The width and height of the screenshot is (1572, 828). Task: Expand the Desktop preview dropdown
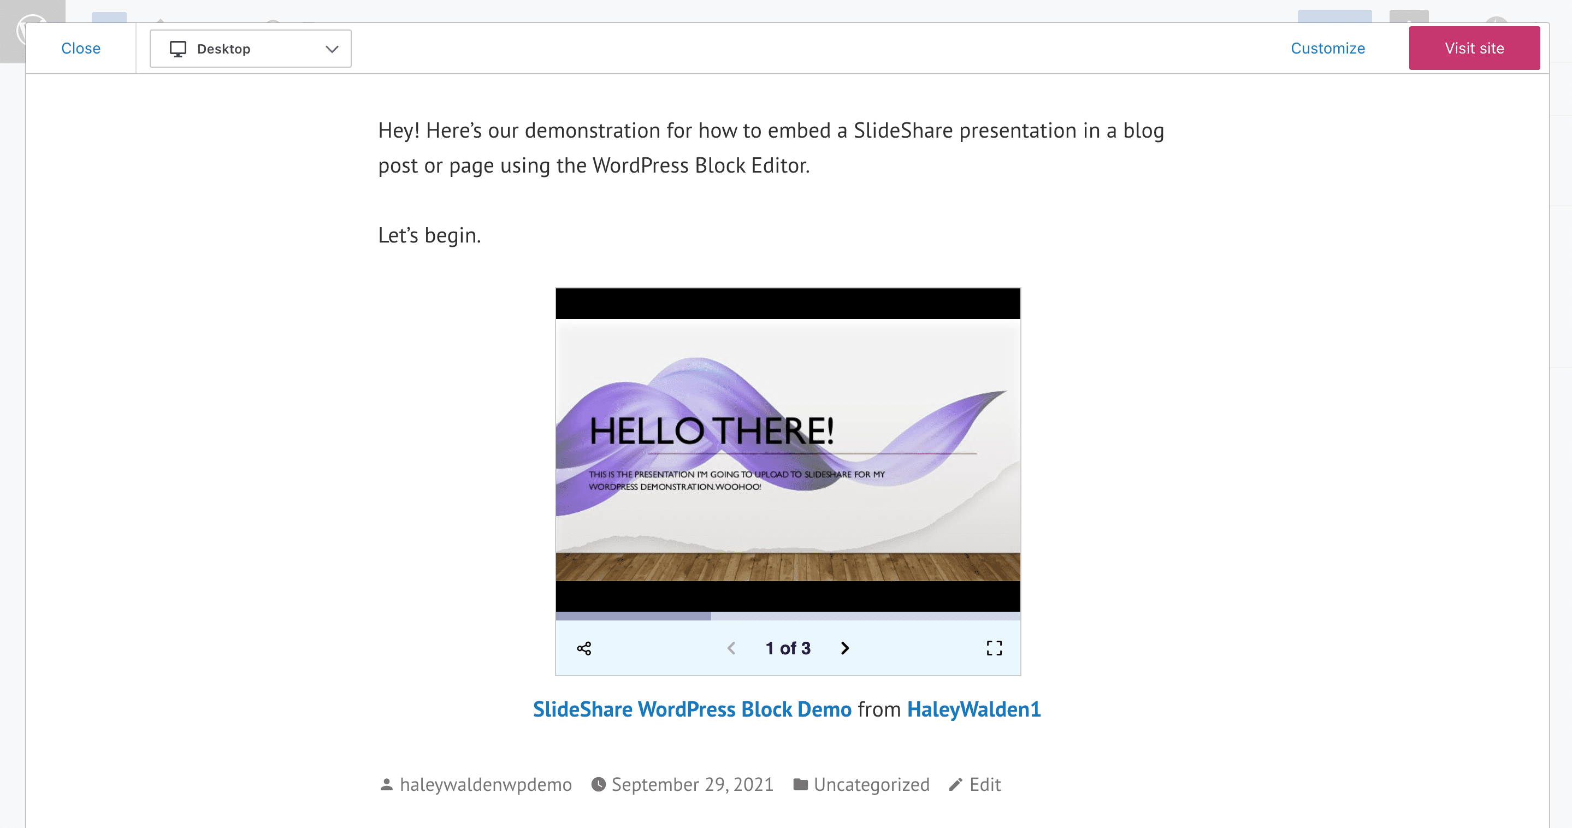pos(250,49)
